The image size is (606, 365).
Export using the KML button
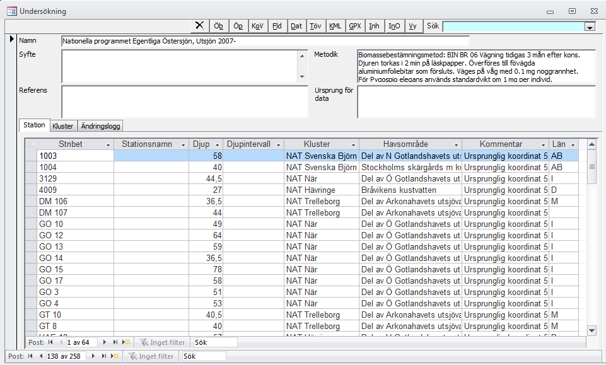(335, 26)
